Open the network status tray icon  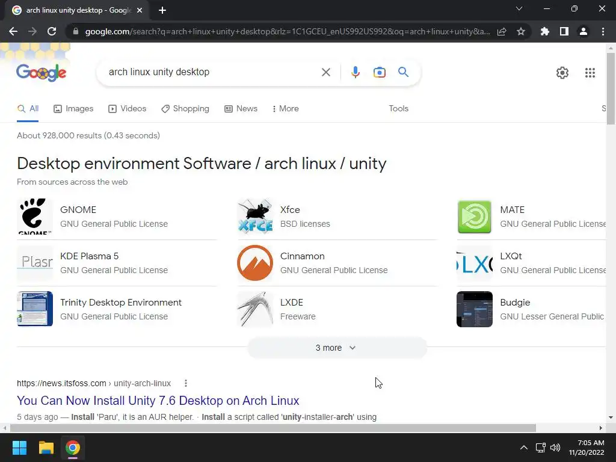coord(541,448)
